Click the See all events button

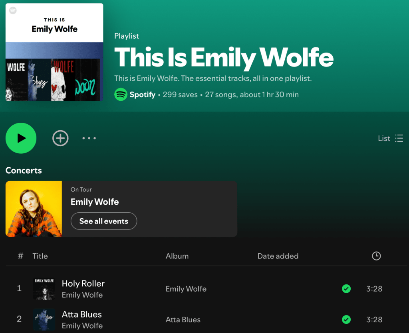tap(104, 221)
